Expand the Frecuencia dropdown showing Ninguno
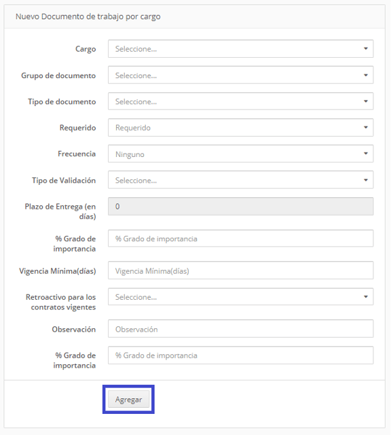This screenshot has height=435, width=391. tap(240, 154)
